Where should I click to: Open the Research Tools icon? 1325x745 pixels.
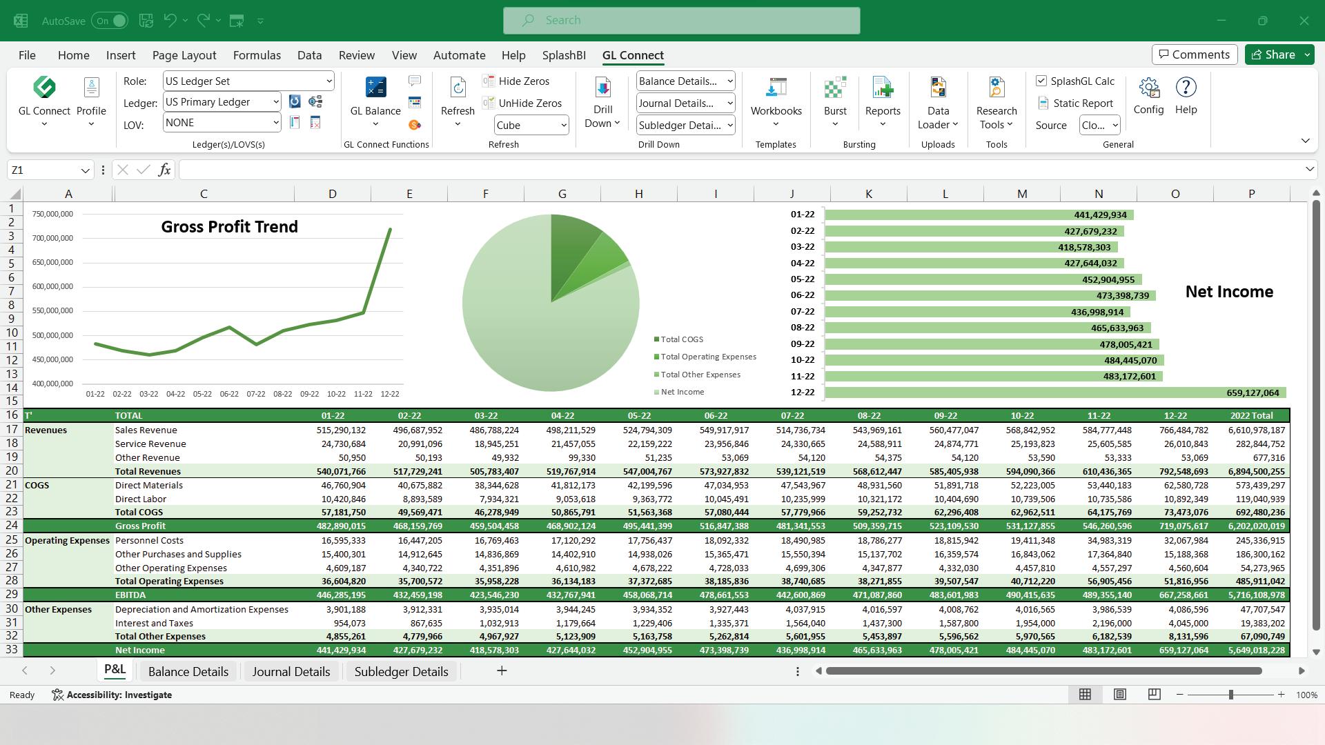click(x=996, y=88)
